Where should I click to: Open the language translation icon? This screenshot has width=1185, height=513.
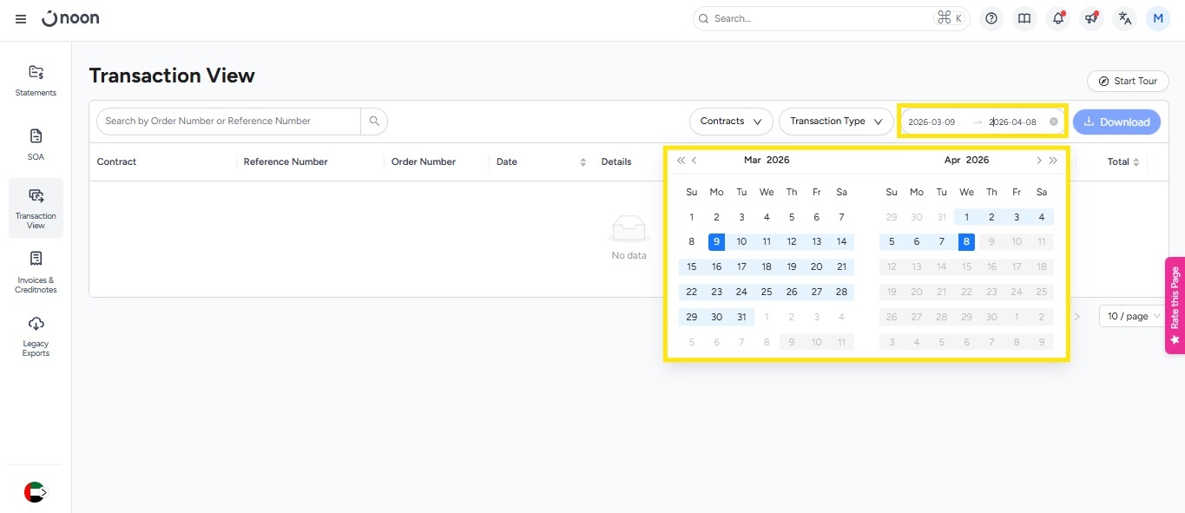tap(1125, 18)
